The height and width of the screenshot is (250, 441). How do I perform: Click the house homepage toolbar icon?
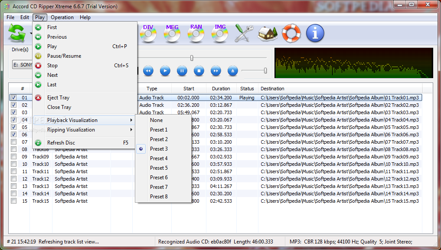(268, 33)
